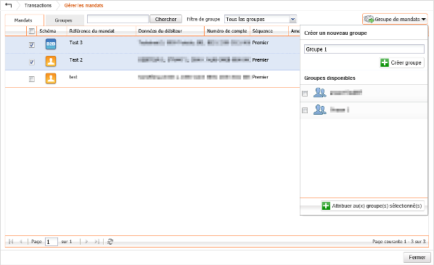The height and width of the screenshot is (265, 434).
Task: Select the 'Test 3' mandate reference
Action: point(75,42)
